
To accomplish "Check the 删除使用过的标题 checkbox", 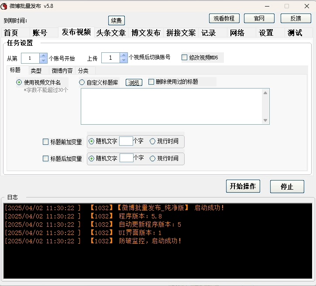I will [151, 82].
